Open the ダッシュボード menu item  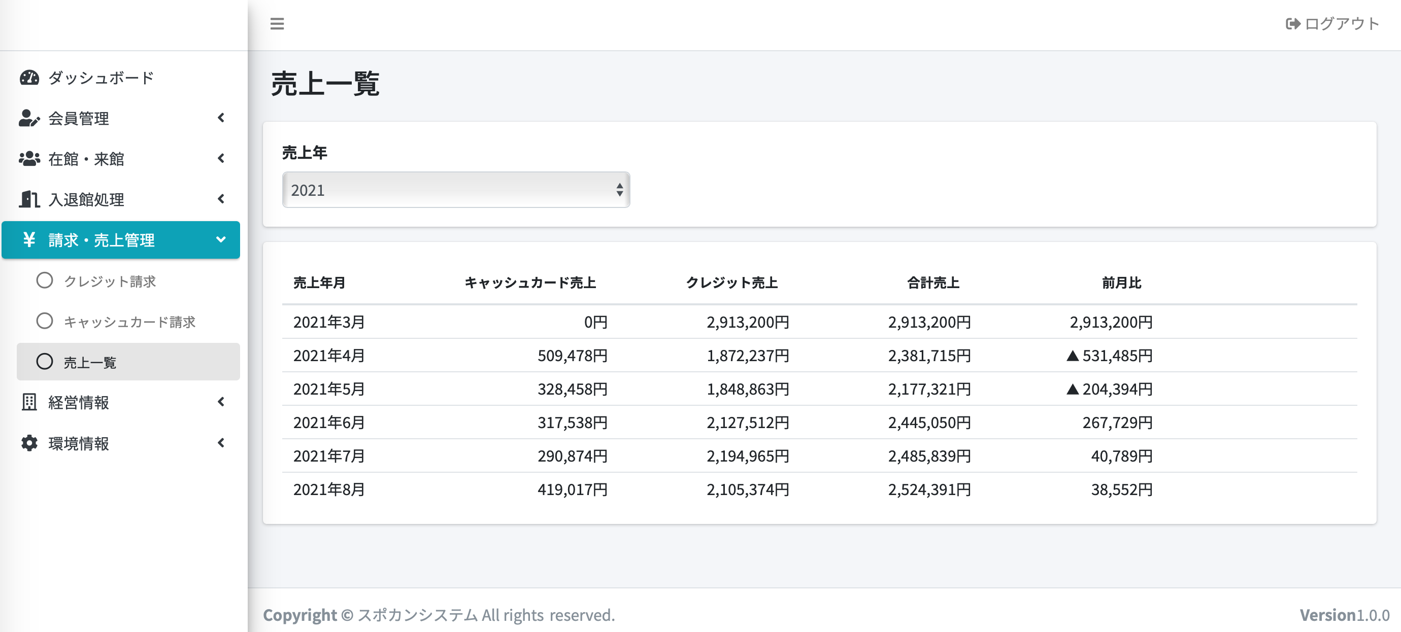point(101,78)
